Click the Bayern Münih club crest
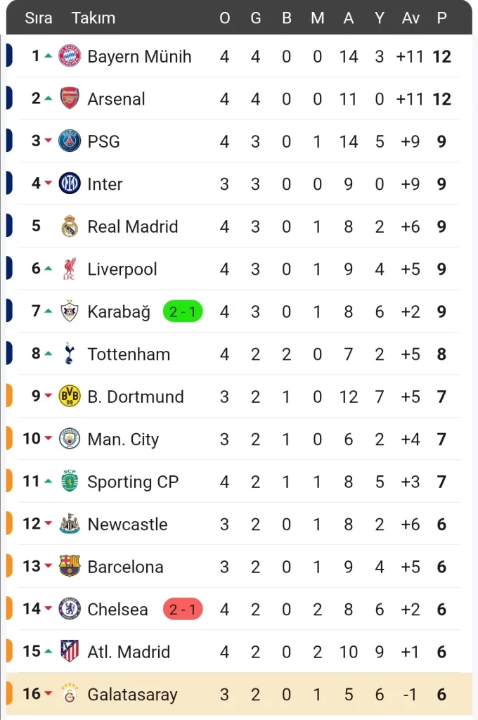 tap(70, 56)
